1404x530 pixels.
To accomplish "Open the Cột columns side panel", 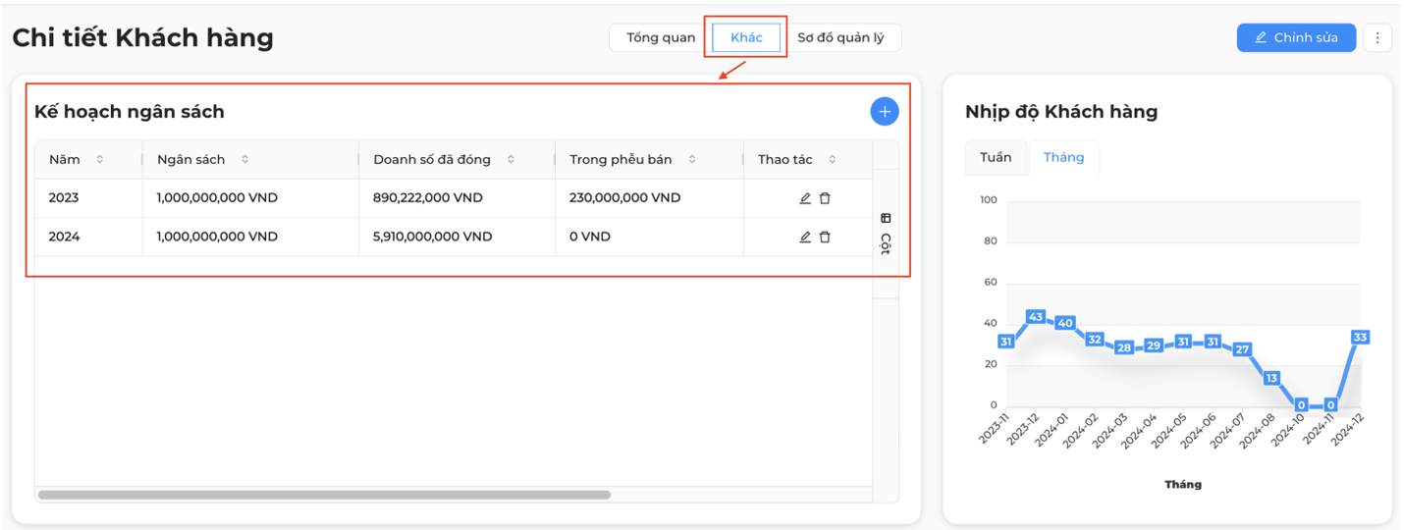I will (x=886, y=234).
